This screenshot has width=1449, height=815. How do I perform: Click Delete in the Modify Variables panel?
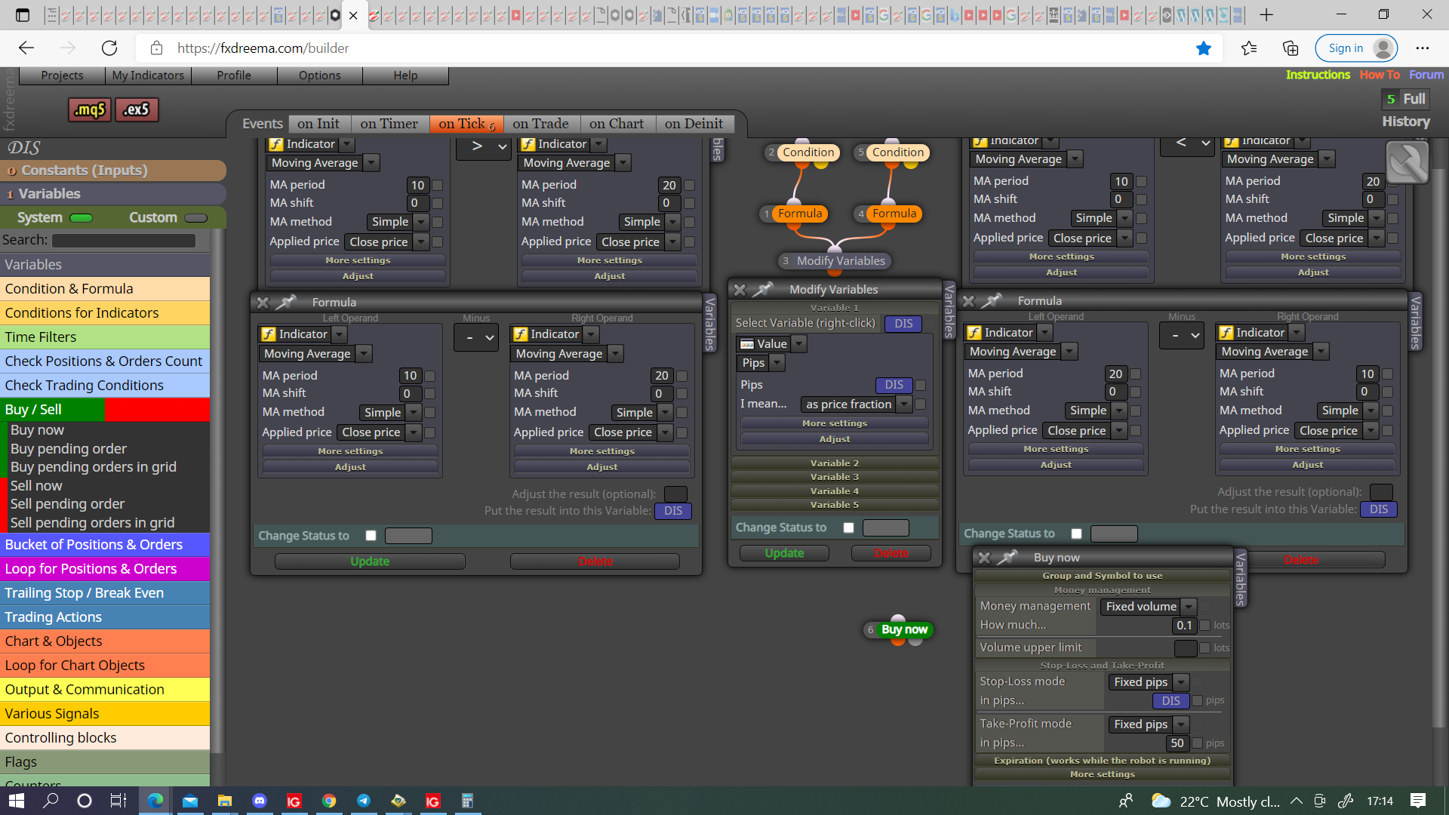click(x=891, y=554)
